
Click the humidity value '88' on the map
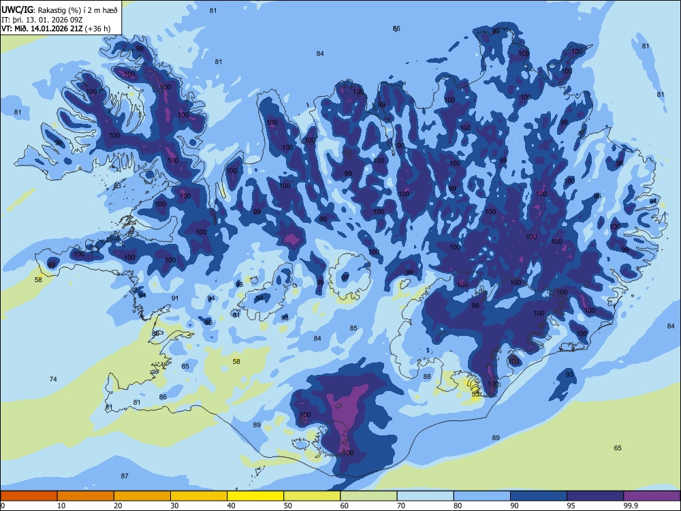pyautogui.click(x=427, y=376)
